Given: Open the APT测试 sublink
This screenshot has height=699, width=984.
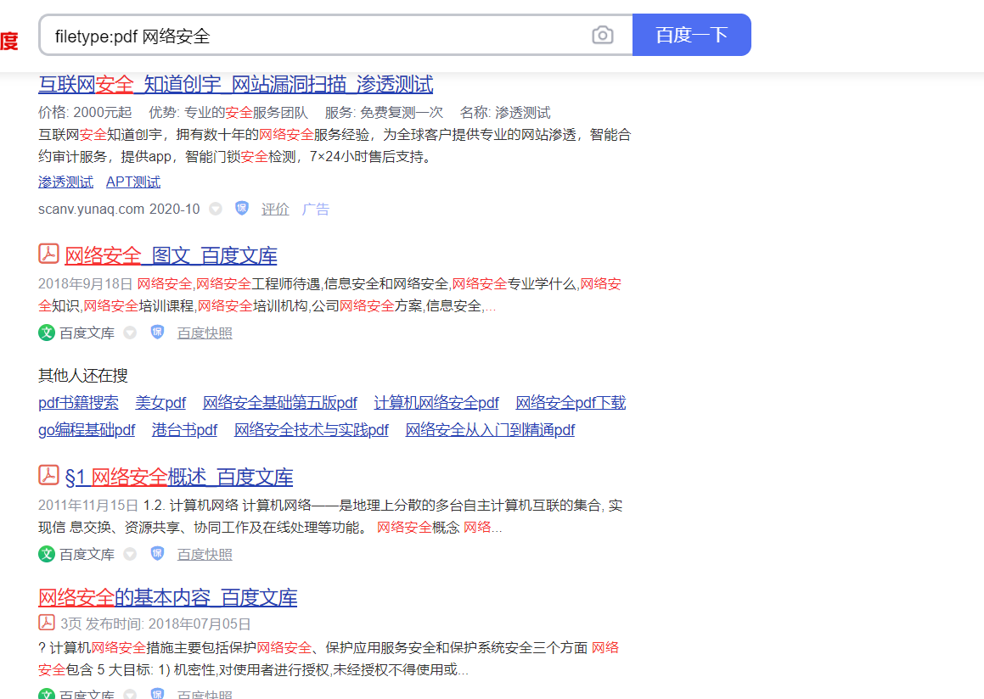Looking at the screenshot, I should click(x=133, y=182).
